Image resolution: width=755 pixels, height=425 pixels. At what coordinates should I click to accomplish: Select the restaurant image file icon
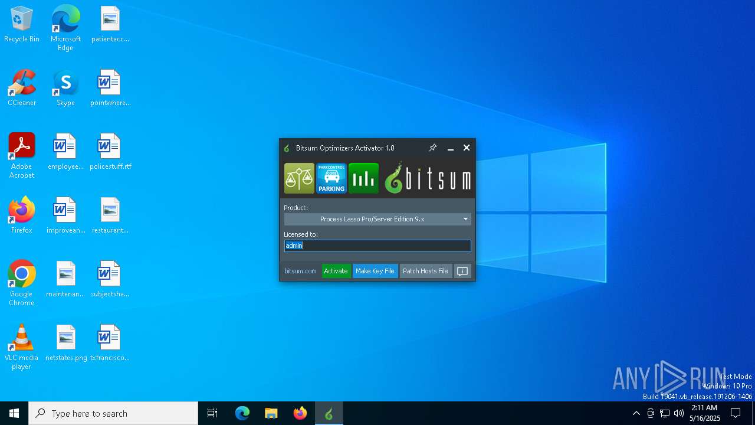110,216
